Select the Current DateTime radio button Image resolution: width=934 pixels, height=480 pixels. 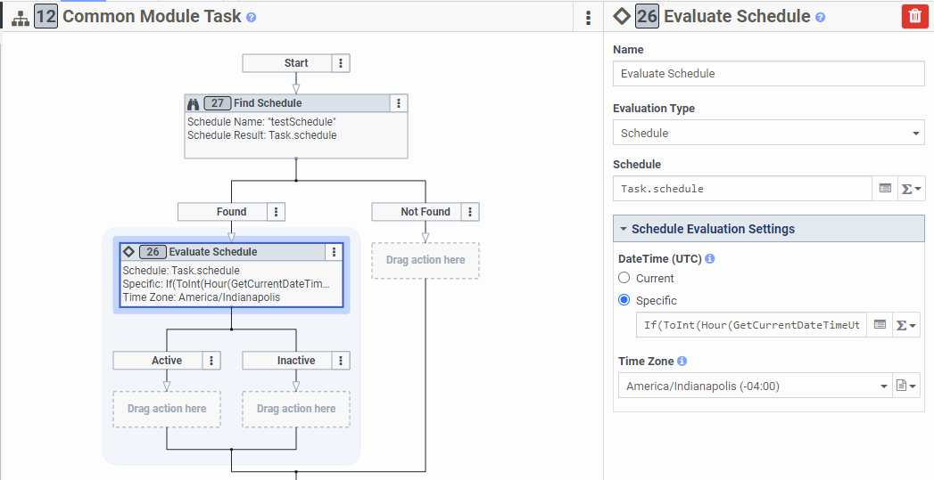point(624,278)
